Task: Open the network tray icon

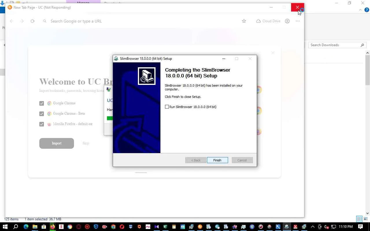Action: tap(334, 227)
